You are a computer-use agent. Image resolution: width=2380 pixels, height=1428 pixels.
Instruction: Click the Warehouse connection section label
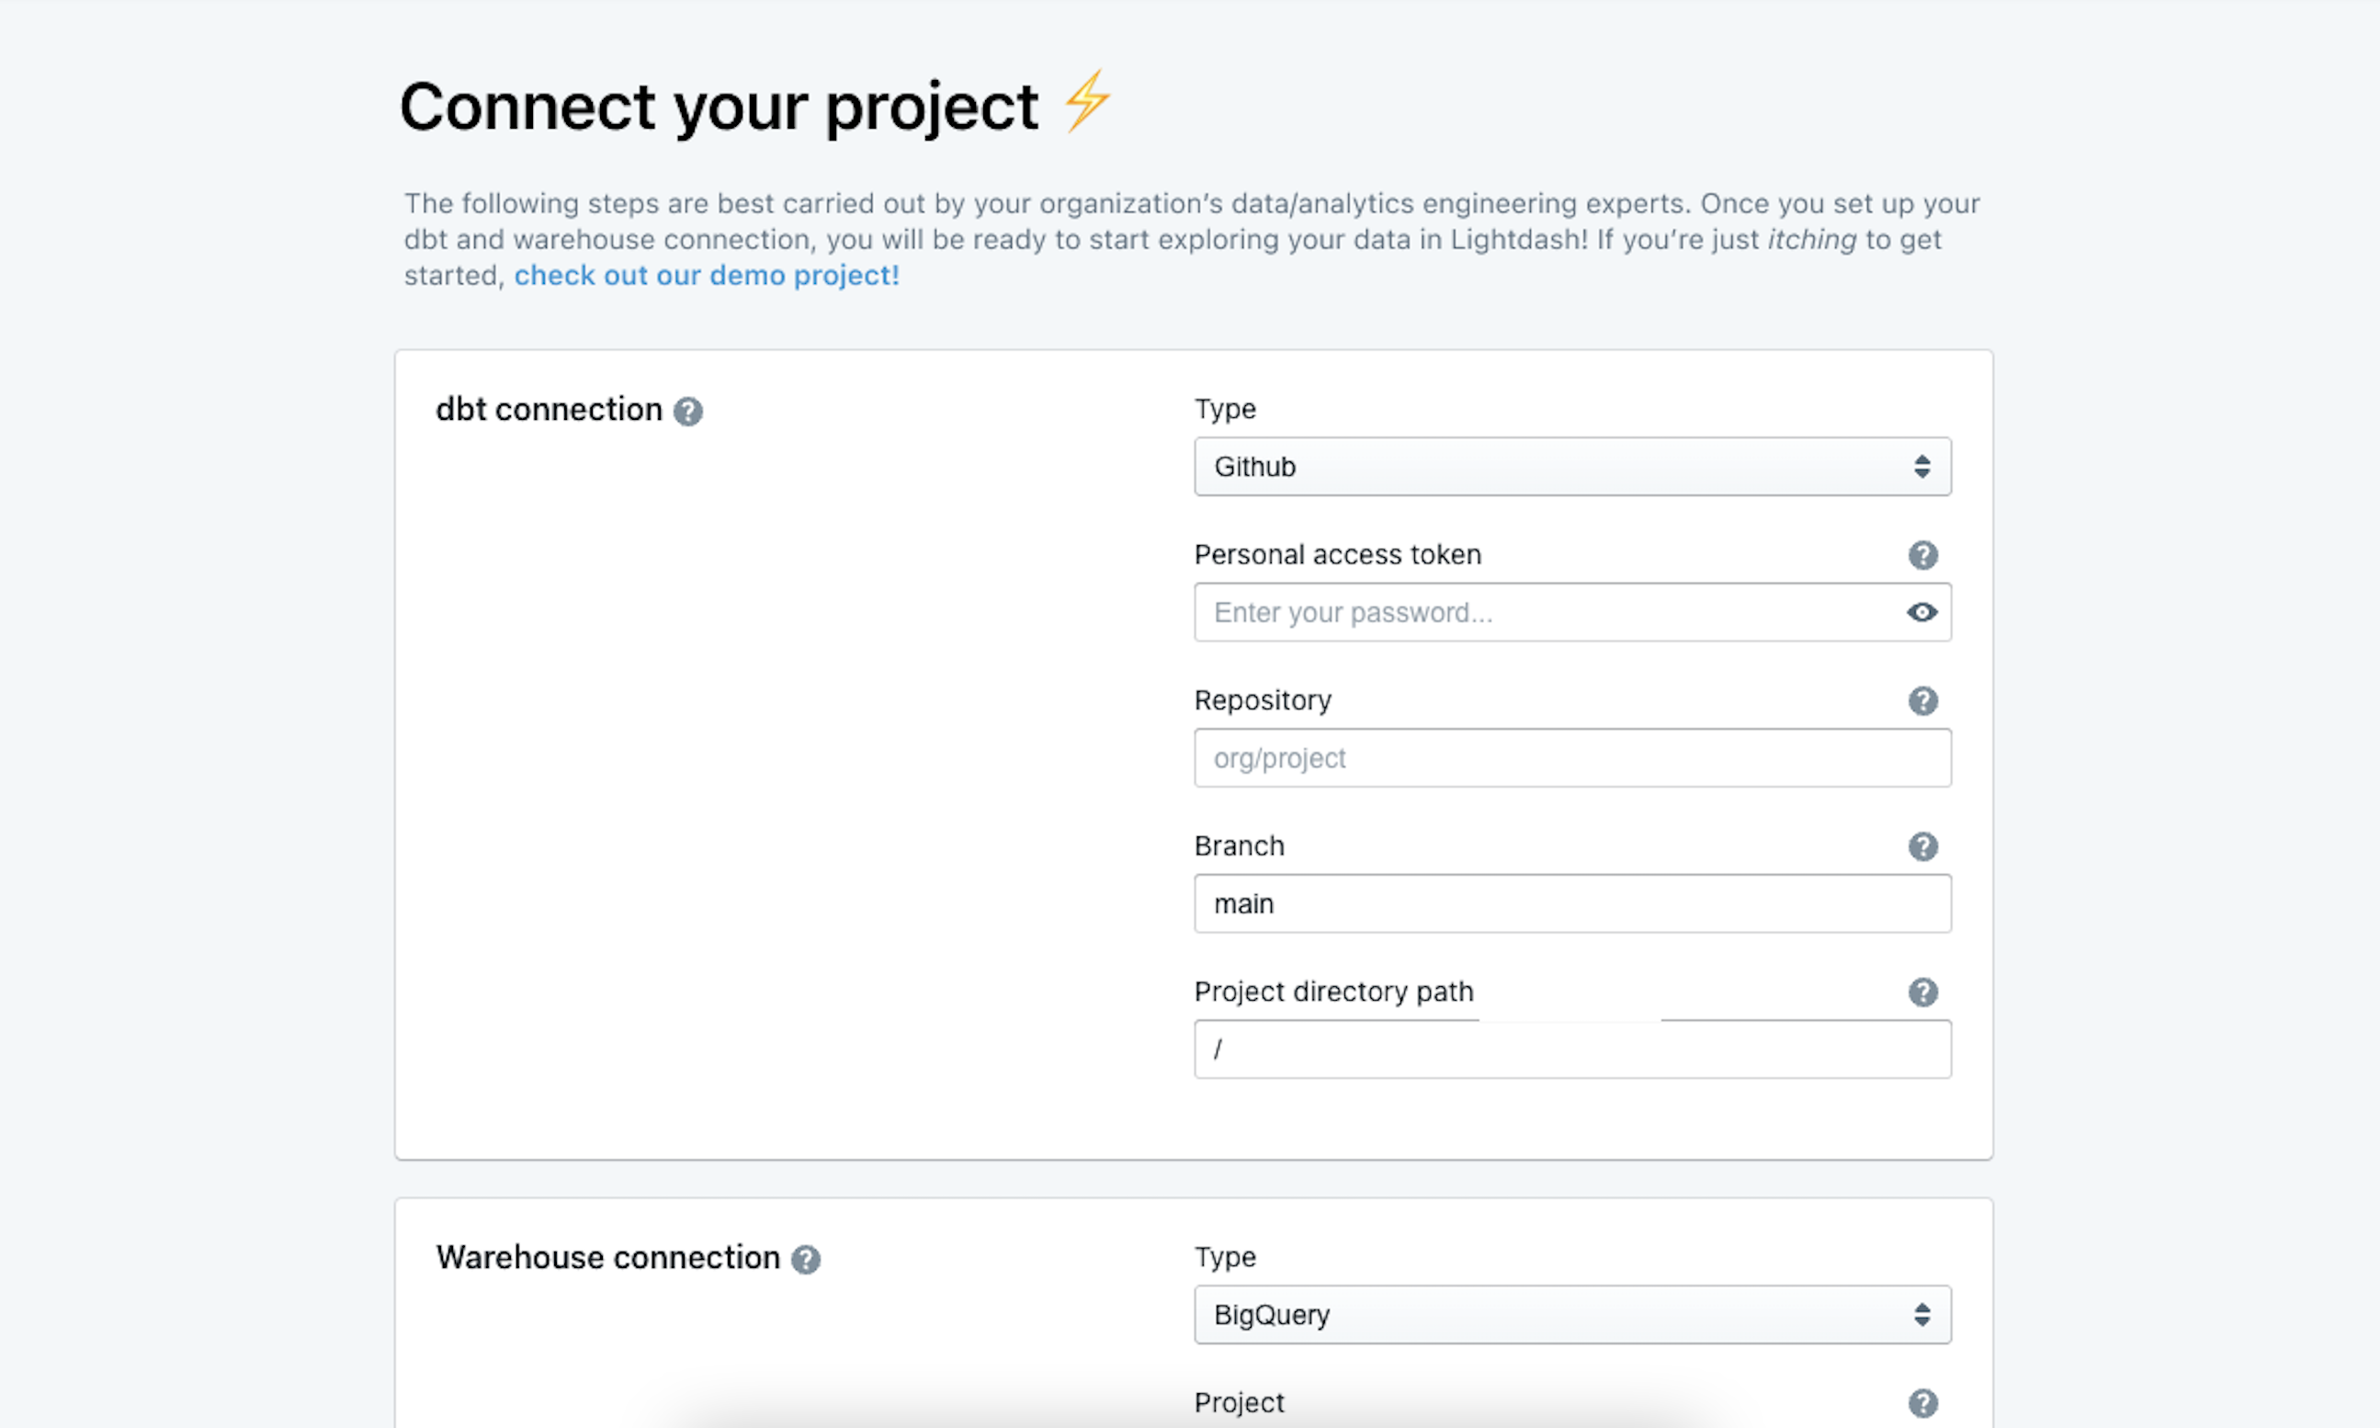(x=607, y=1259)
